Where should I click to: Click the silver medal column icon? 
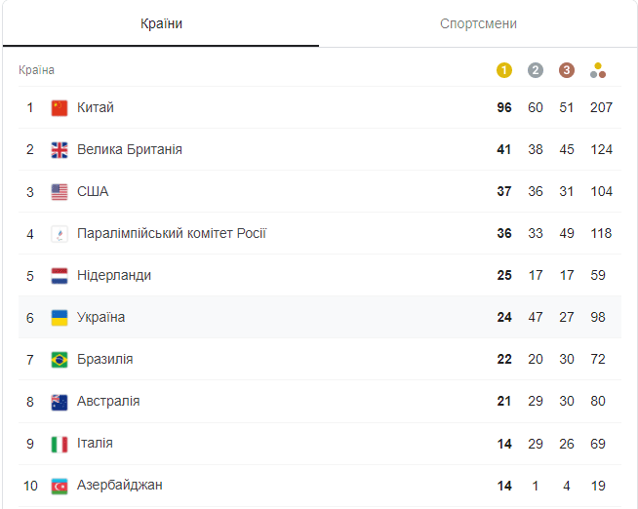536,70
